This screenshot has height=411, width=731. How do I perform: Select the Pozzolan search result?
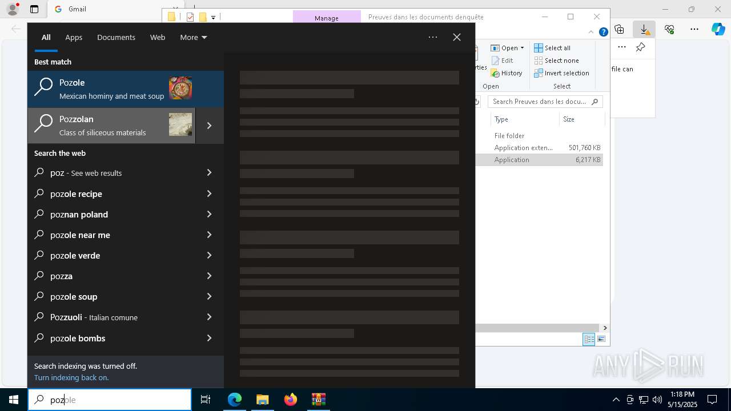point(111,126)
